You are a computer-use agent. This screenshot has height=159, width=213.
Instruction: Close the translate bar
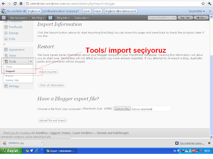tap(210, 11)
